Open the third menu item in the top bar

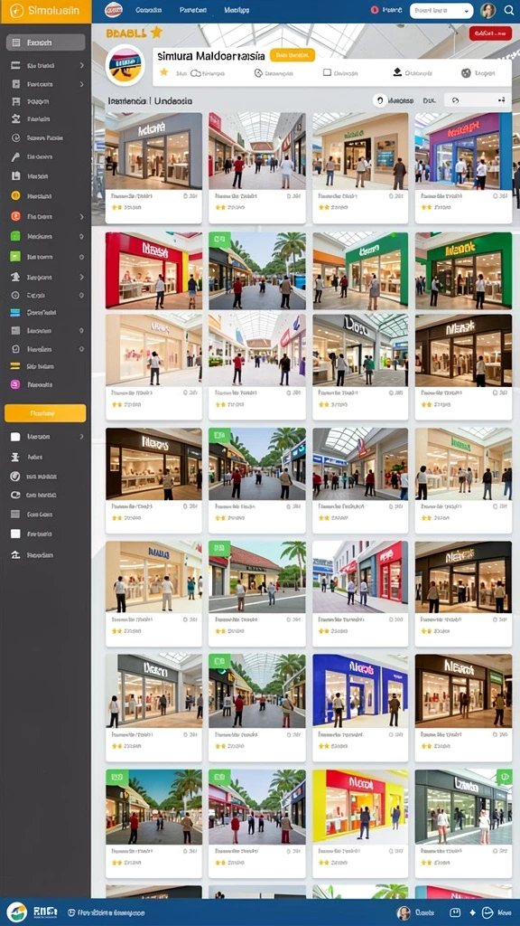(x=237, y=10)
